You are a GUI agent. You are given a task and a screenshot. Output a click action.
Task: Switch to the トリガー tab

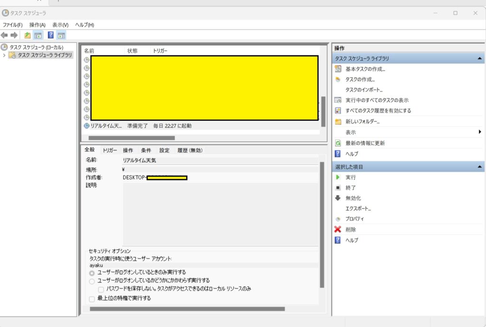point(110,150)
